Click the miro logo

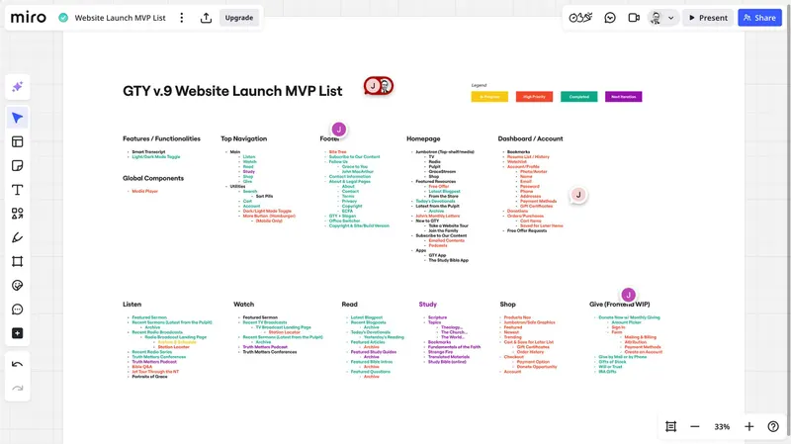[x=29, y=18]
